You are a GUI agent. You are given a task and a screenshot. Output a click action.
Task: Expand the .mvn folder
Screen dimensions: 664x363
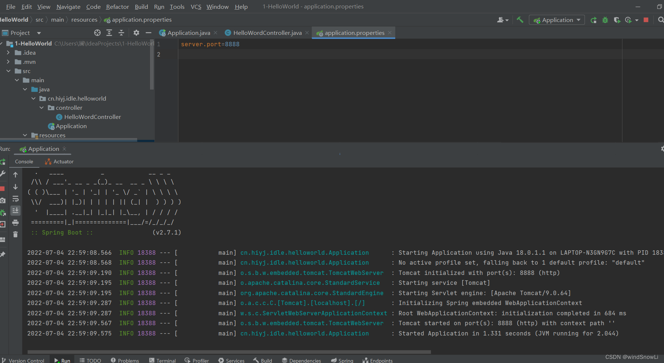click(8, 62)
